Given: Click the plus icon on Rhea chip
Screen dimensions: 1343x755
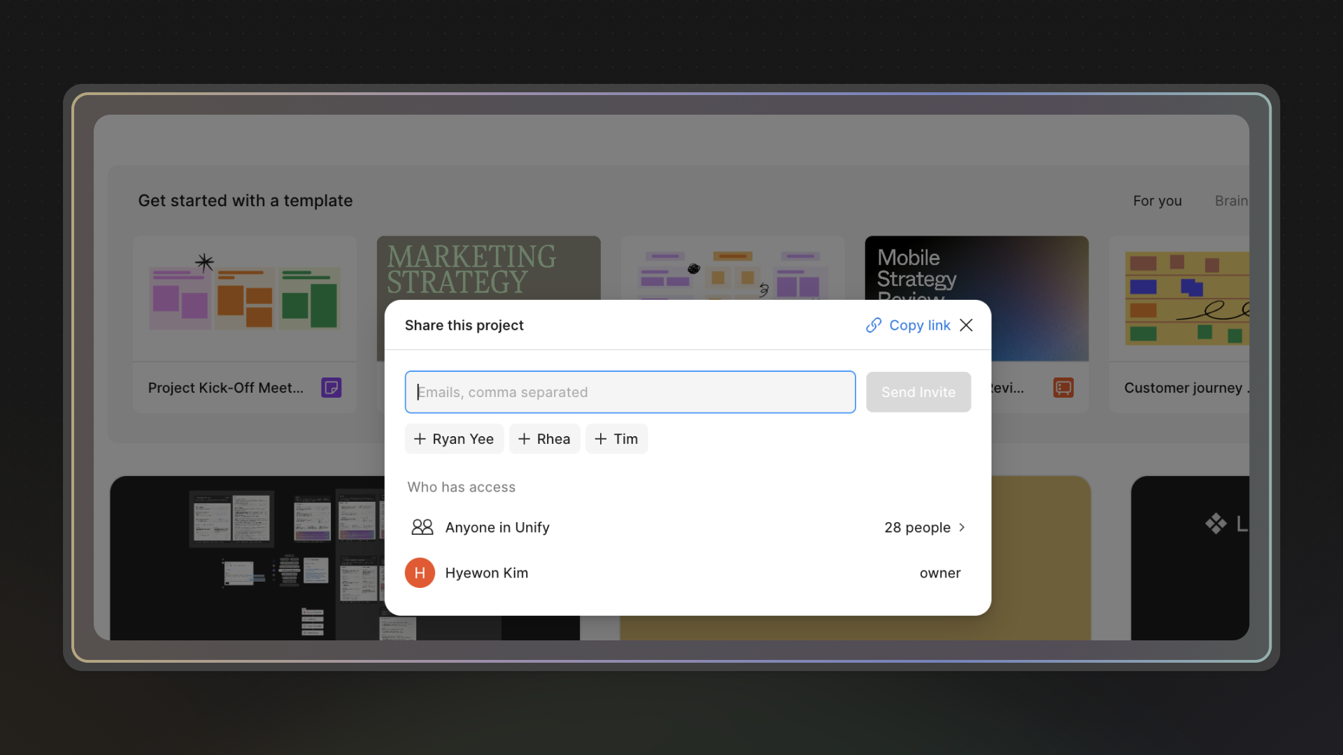Looking at the screenshot, I should click(524, 439).
